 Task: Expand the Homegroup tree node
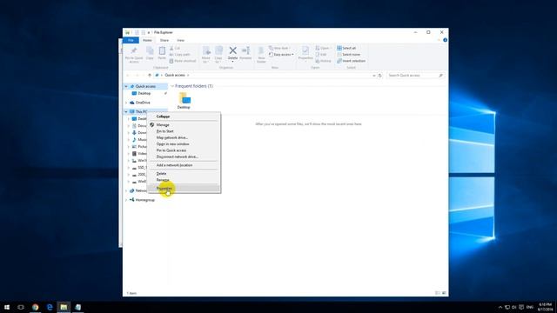click(x=126, y=200)
